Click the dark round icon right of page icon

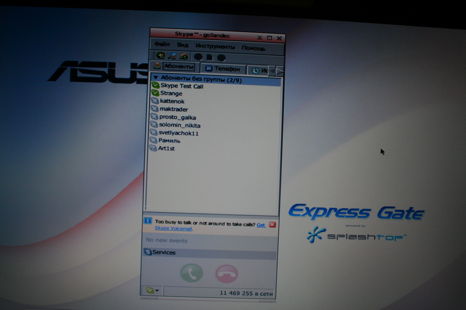(221, 58)
